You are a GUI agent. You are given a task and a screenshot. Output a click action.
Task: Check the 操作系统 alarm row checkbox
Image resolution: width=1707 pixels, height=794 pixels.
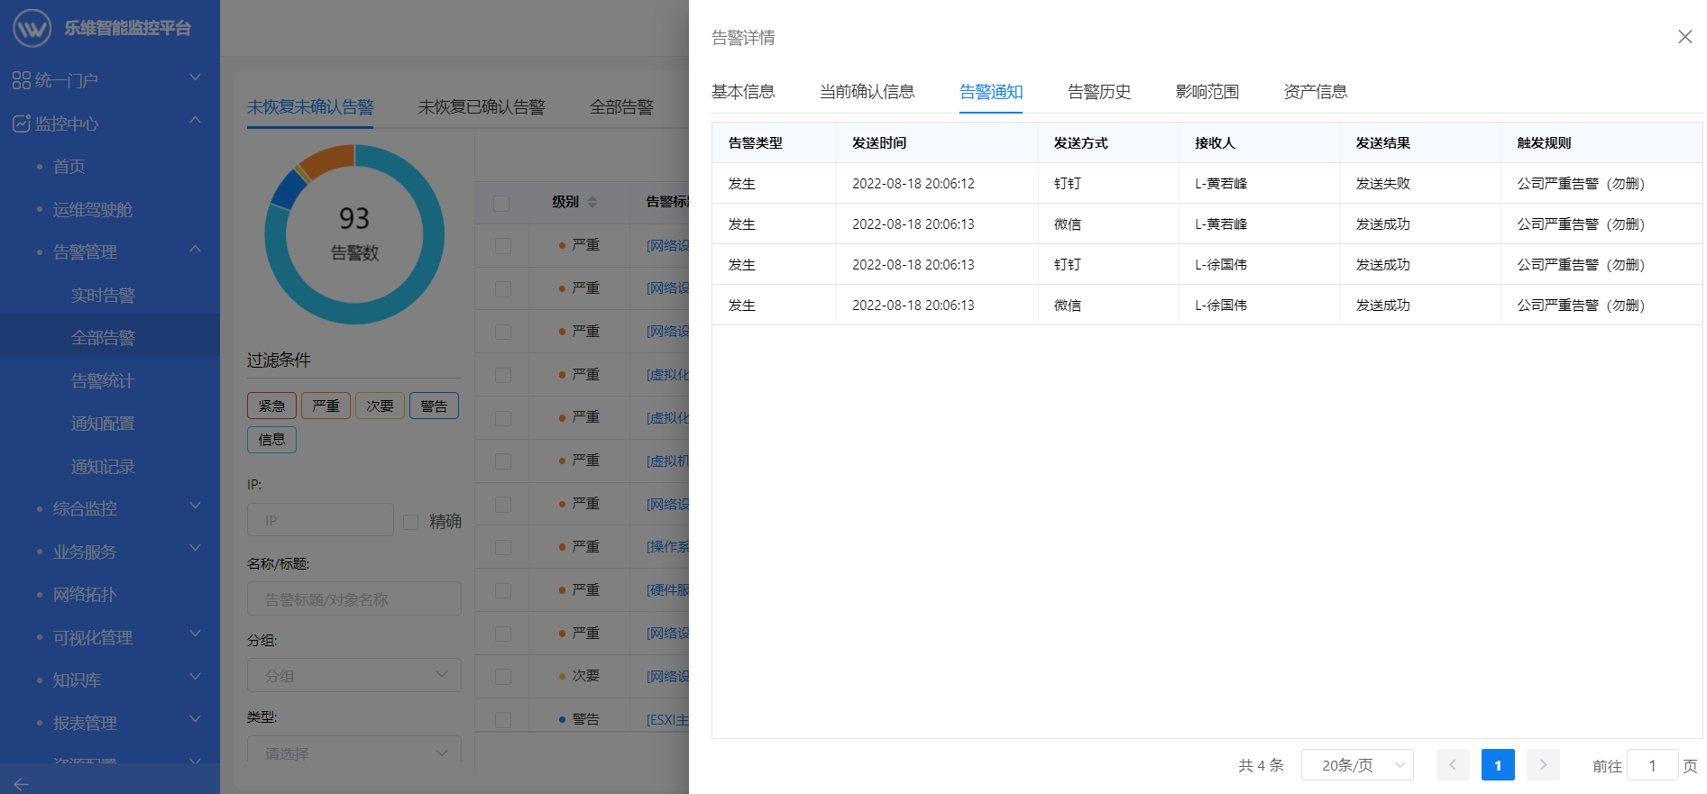tap(503, 547)
